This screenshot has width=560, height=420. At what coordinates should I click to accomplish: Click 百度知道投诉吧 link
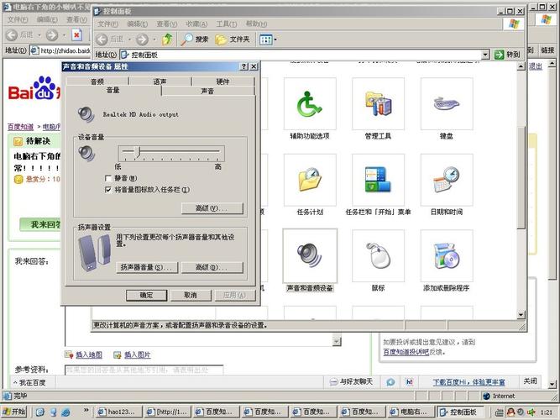406,352
